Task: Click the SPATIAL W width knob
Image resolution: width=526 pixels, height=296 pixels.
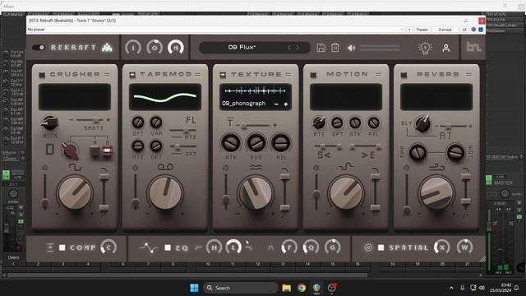Action: click(x=464, y=247)
